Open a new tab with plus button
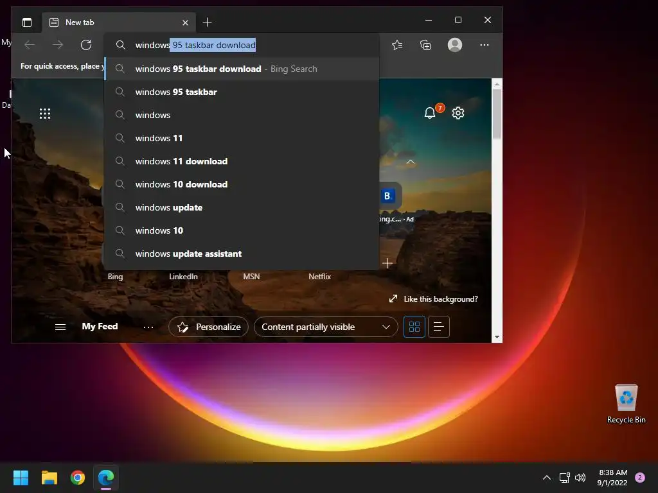Image resolution: width=658 pixels, height=493 pixels. [207, 22]
